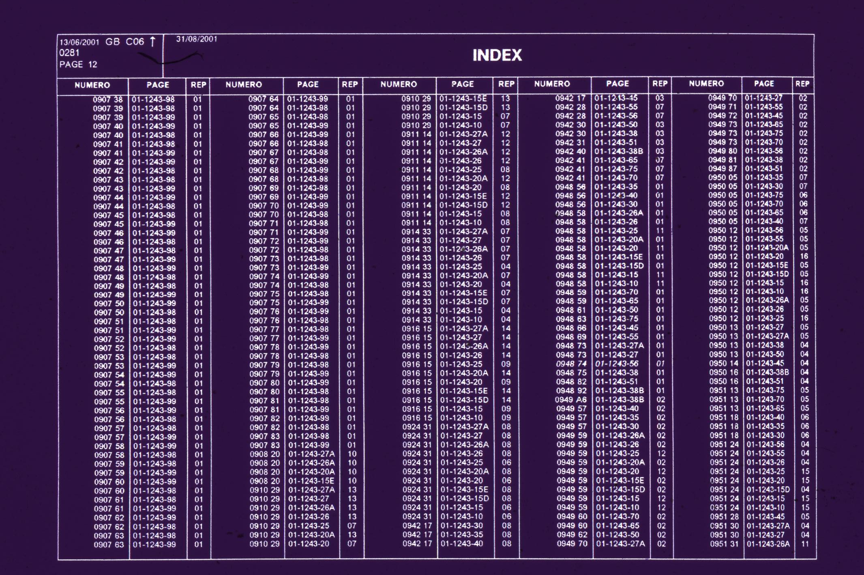Click page 01-1243-27A for 0908 20
The image size is (864, 575).
(x=311, y=454)
